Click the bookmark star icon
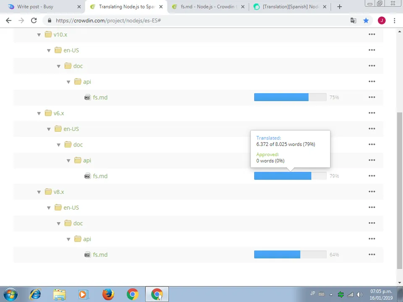Image resolution: width=403 pixels, height=302 pixels. 366,21
